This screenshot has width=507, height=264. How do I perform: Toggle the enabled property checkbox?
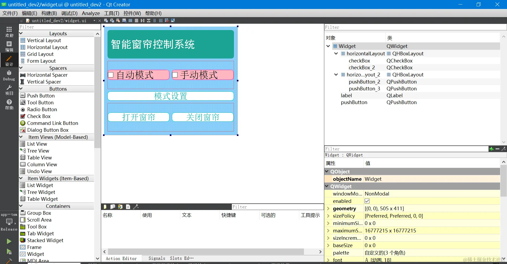[x=367, y=201]
